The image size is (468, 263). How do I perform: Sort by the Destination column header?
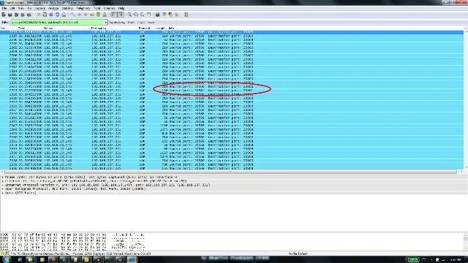[x=99, y=28]
